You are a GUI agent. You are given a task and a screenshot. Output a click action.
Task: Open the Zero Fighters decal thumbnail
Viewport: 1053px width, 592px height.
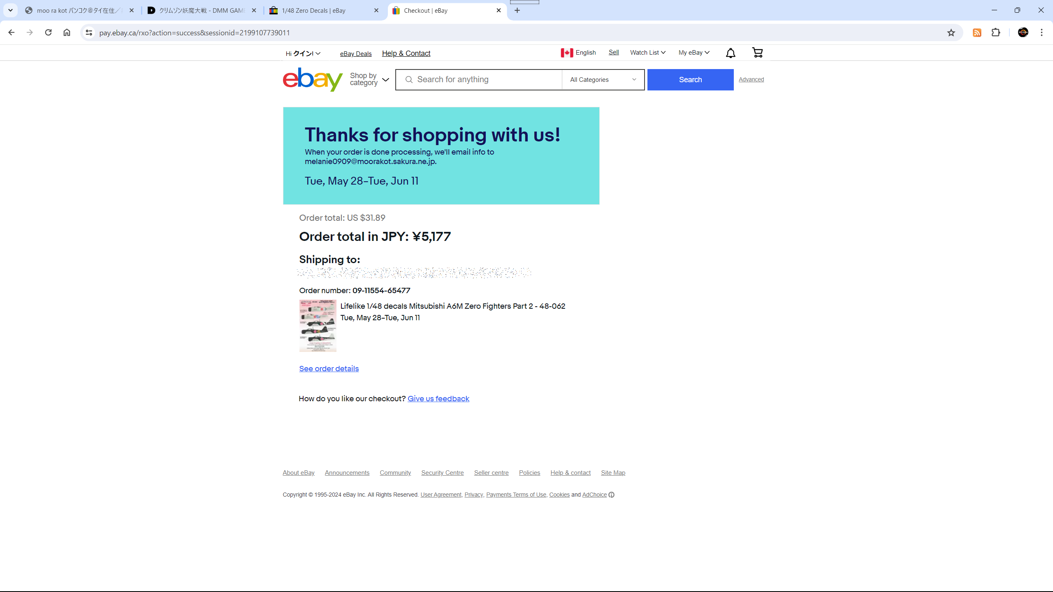pos(318,326)
